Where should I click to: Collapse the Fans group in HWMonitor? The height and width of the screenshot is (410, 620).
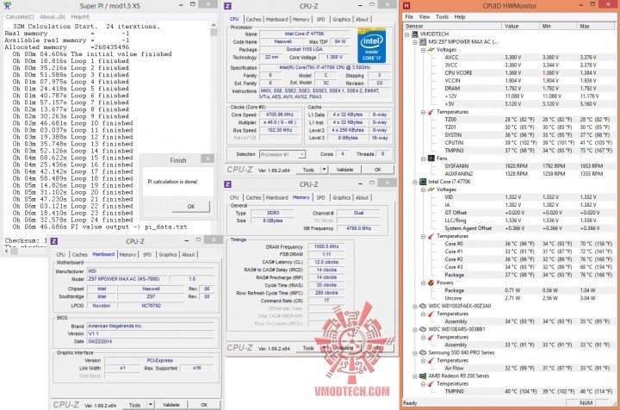tap(423, 158)
